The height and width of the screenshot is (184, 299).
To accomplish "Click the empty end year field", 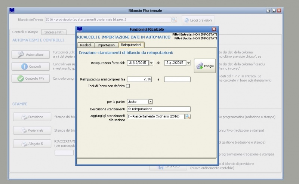I will click(177, 79).
